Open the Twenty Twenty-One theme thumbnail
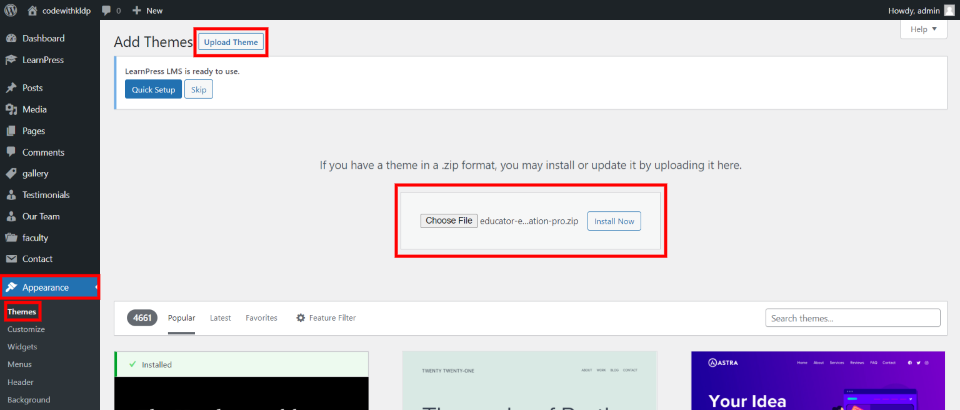 point(530,381)
